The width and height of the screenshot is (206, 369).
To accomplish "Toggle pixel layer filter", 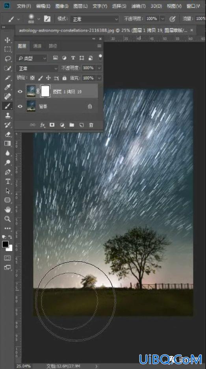I will [x=55, y=58].
